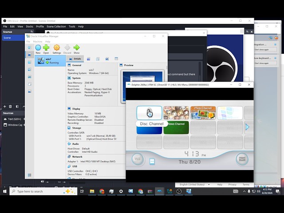Click the System section header in VirtualBox
Viewport: 284px width, 213px height.
click(76, 78)
